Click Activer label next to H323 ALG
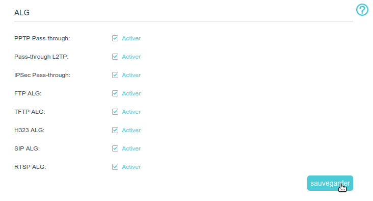Screen dimensions: 373x201 coord(131,130)
